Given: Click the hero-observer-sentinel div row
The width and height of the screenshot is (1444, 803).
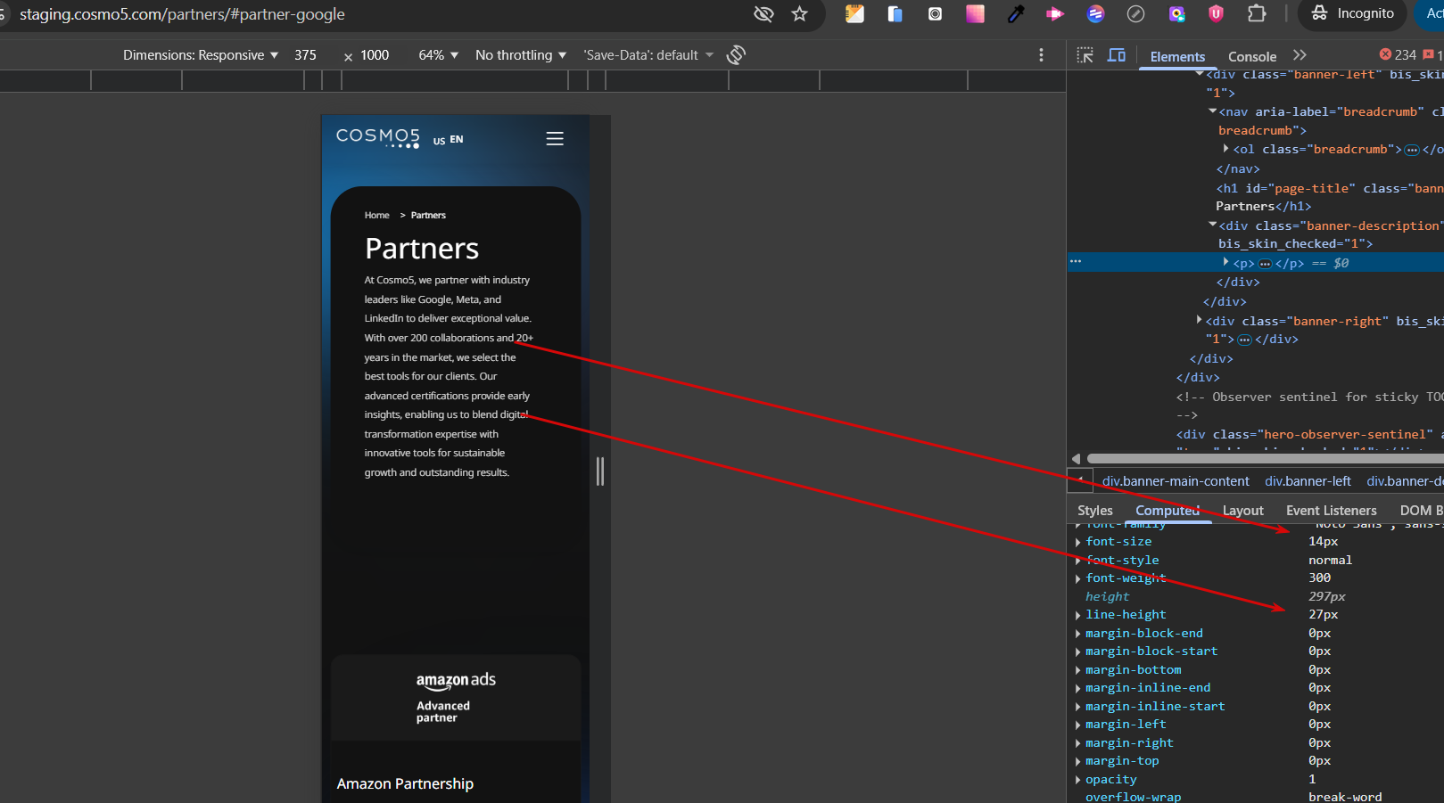Looking at the screenshot, I should point(1309,434).
